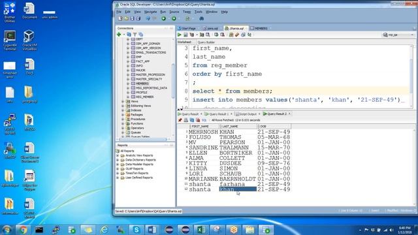Select the MASTER_PROFESSION table

click(150, 74)
